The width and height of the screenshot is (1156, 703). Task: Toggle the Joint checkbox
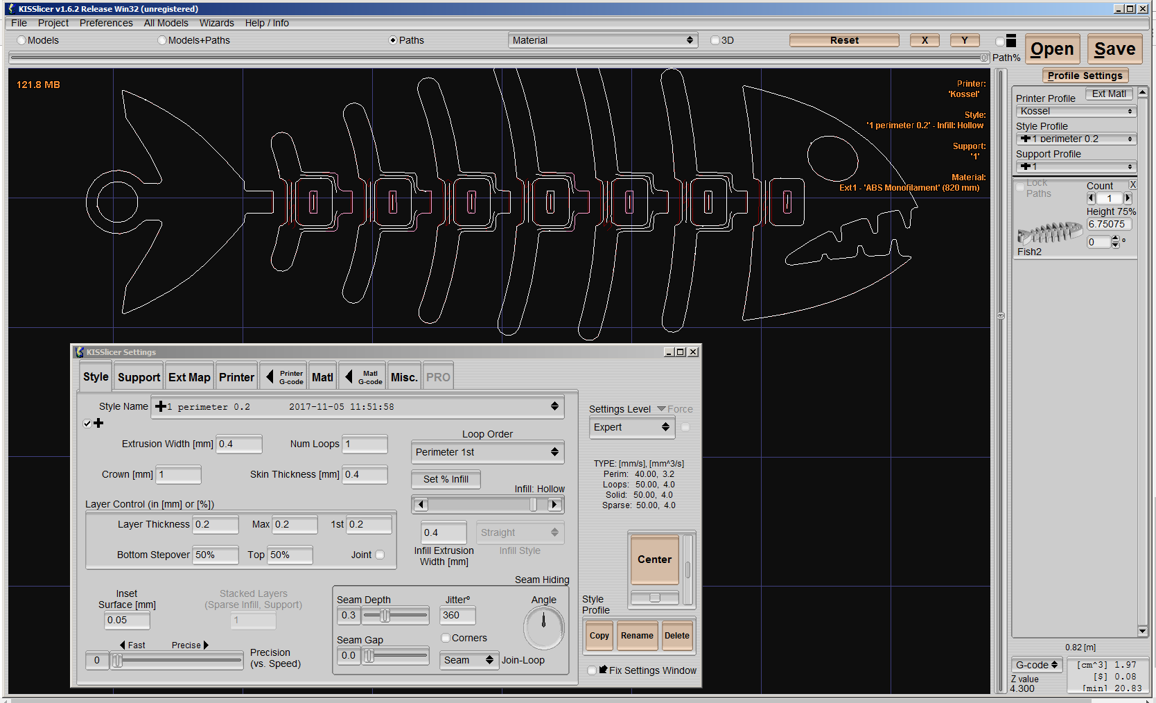point(380,555)
